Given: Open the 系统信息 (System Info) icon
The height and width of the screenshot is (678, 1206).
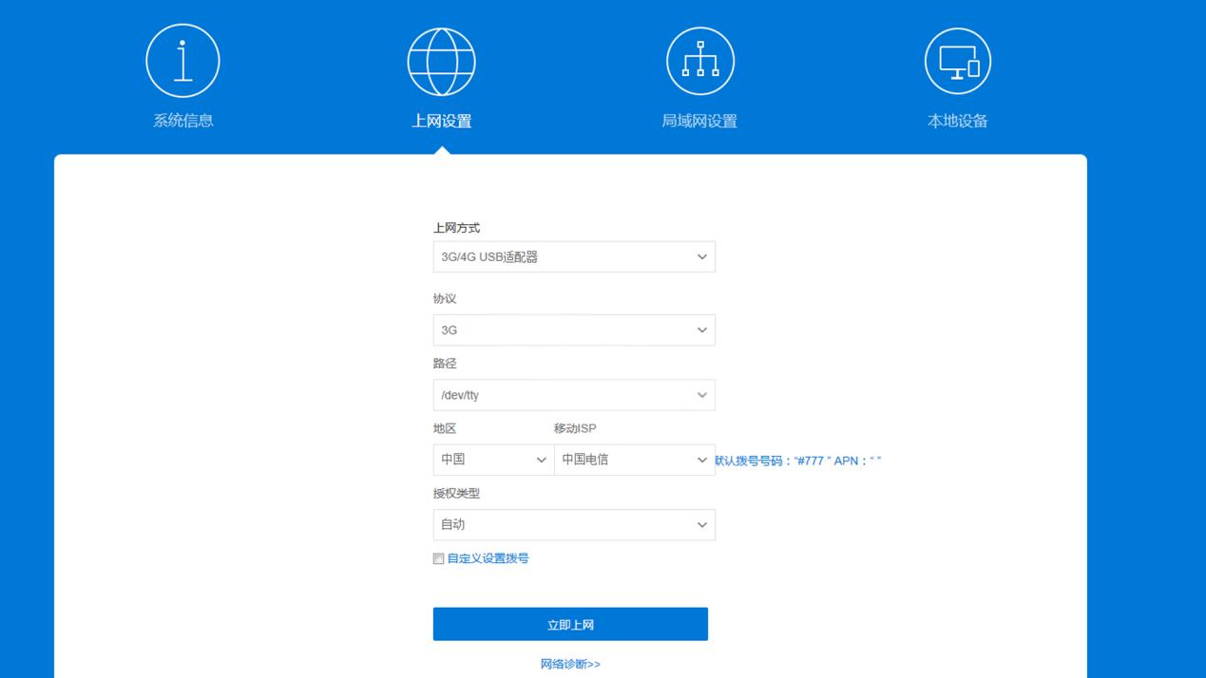Looking at the screenshot, I should pos(182,60).
